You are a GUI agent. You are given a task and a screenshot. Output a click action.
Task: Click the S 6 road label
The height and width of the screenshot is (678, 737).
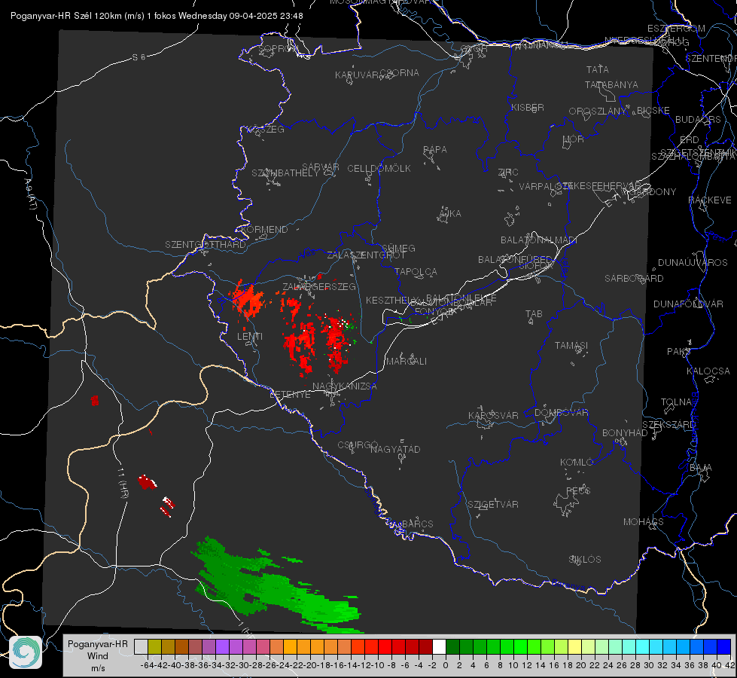tap(139, 57)
